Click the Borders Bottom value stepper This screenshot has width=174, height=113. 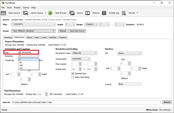(129, 73)
